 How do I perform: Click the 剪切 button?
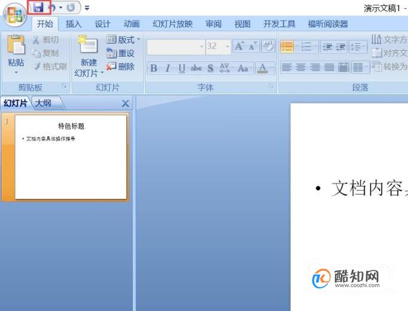(x=46, y=40)
